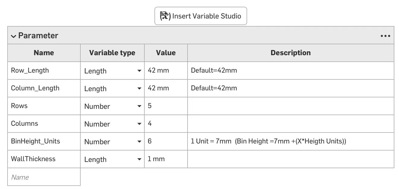Open the WallThickness variable type dropdown
Viewport: 399px width, 189px height.
[139, 159]
